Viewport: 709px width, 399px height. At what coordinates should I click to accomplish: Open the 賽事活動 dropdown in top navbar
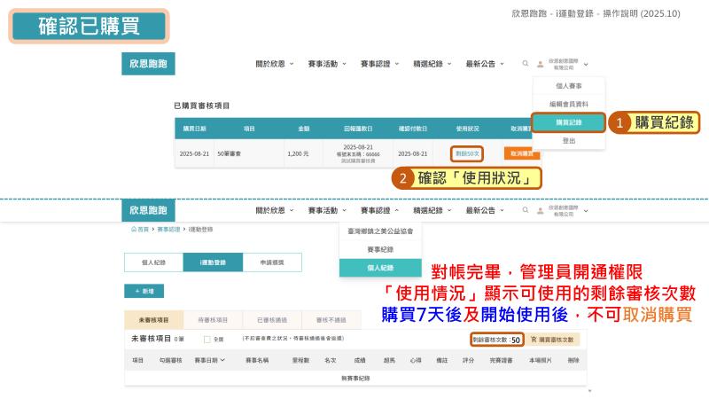click(326, 64)
